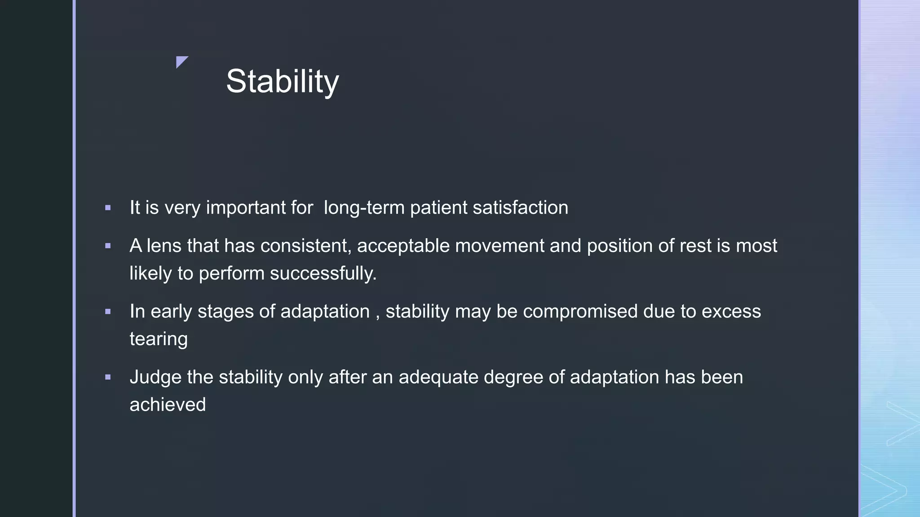The image size is (920, 517).
Task: Click the phrase 'position of rest is most'
Action: [682, 246]
